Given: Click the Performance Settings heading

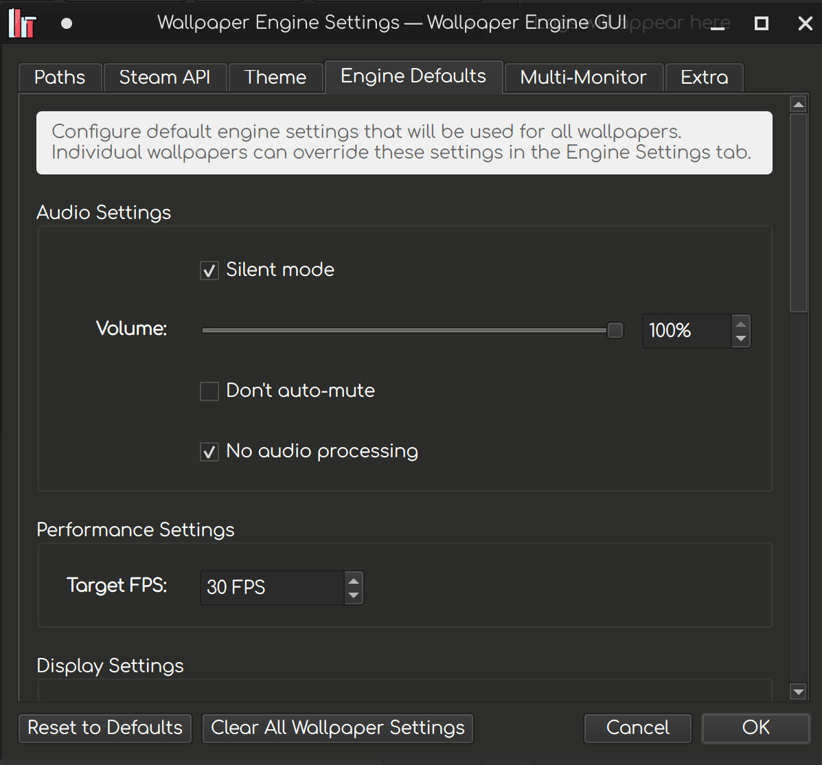Looking at the screenshot, I should pyautogui.click(x=136, y=530).
